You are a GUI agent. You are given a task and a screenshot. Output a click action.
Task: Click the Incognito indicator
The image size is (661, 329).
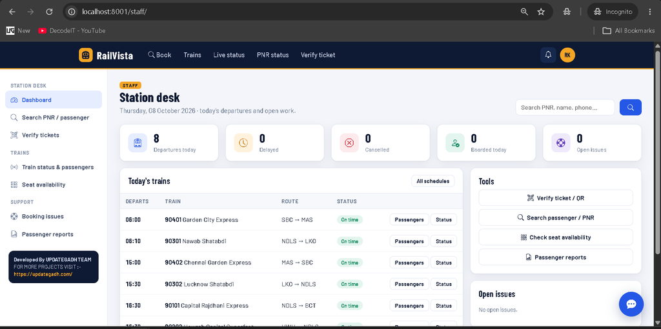[613, 12]
